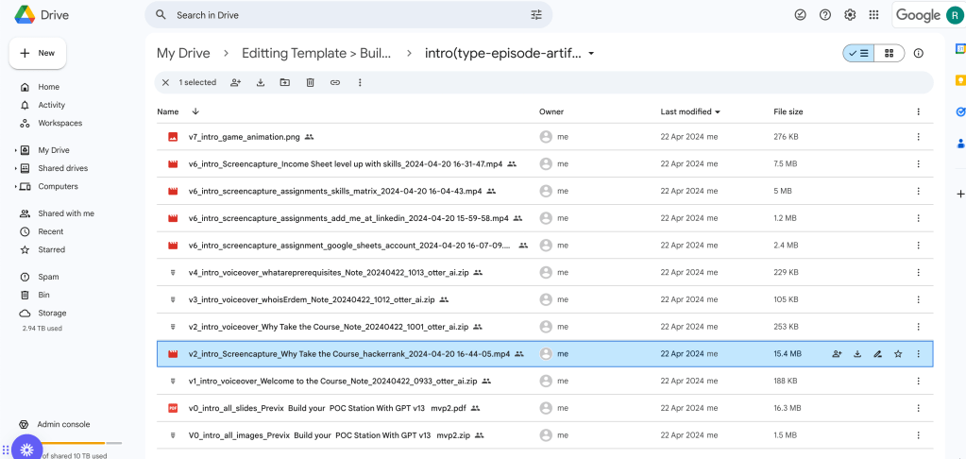Image resolution: width=966 pixels, height=459 pixels.
Task: Open more actions for mvp2.pdf row
Action: click(x=918, y=408)
